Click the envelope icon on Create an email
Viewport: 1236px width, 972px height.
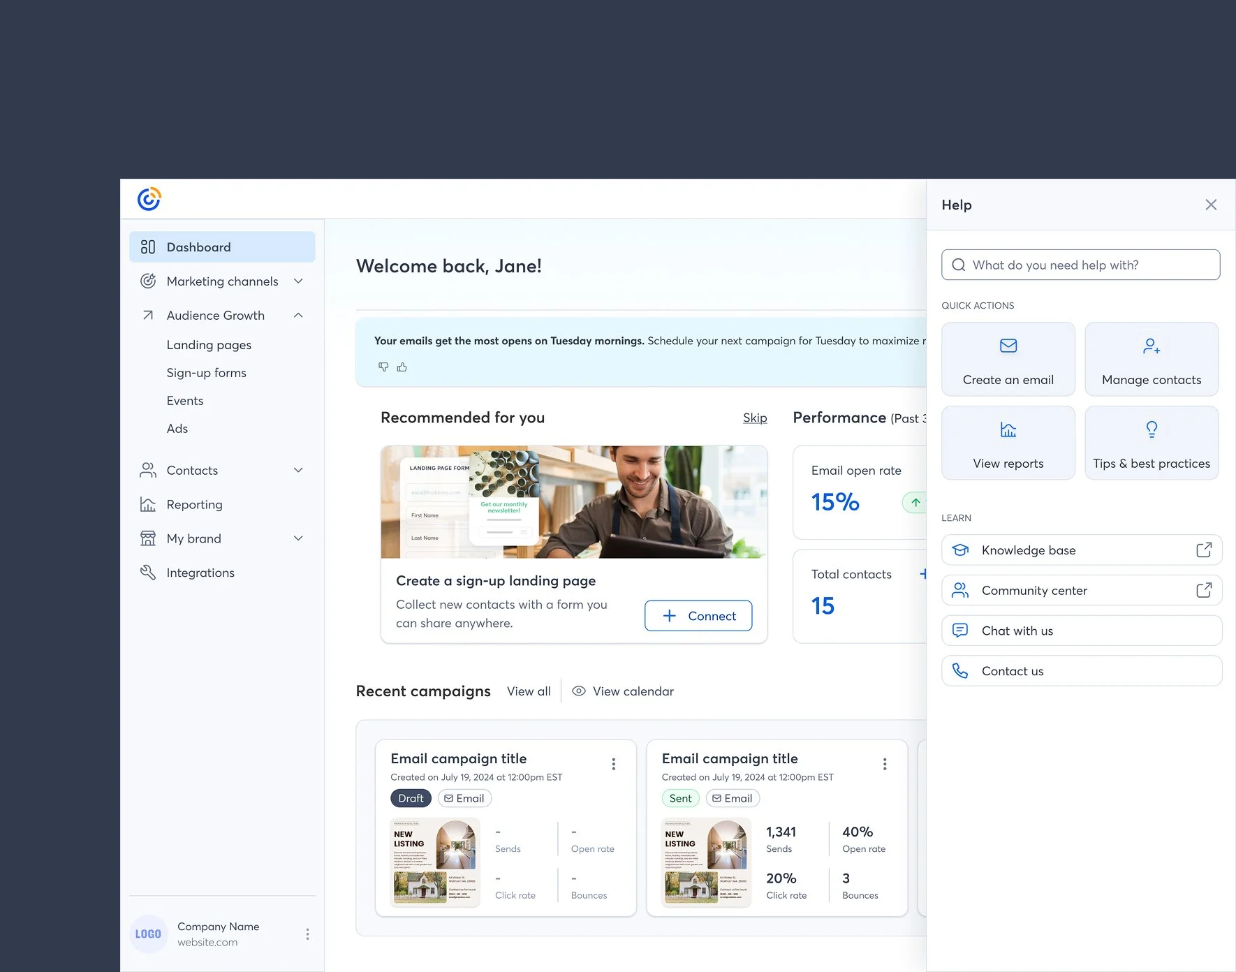(x=1008, y=346)
